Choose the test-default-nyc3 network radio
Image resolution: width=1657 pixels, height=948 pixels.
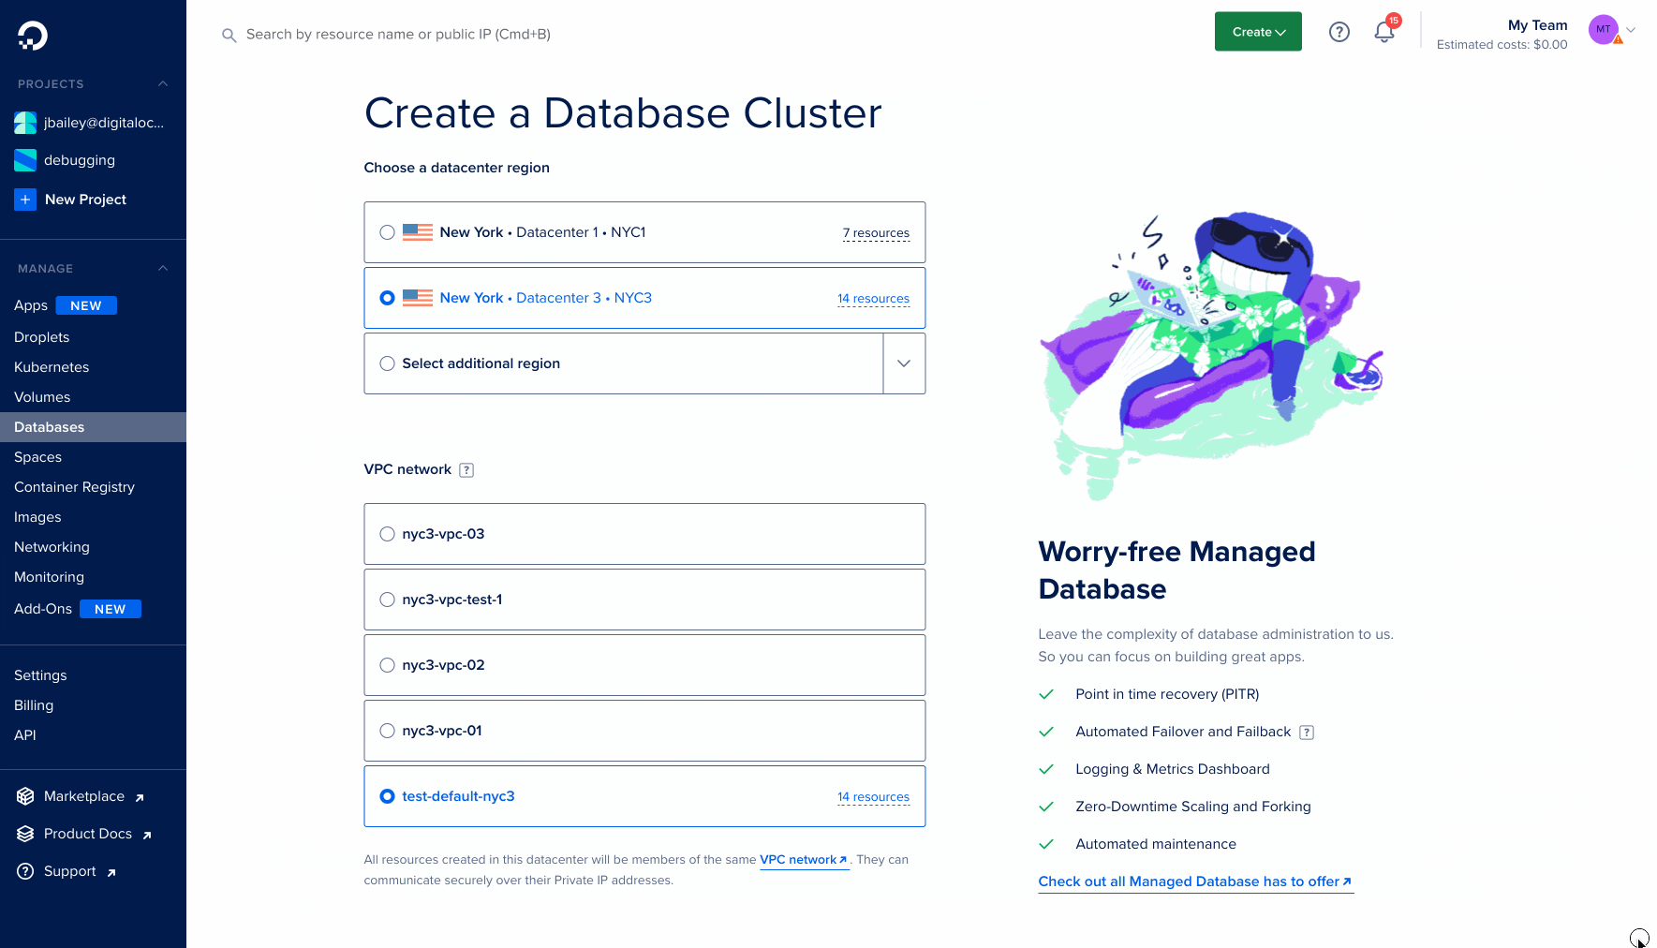(x=387, y=796)
